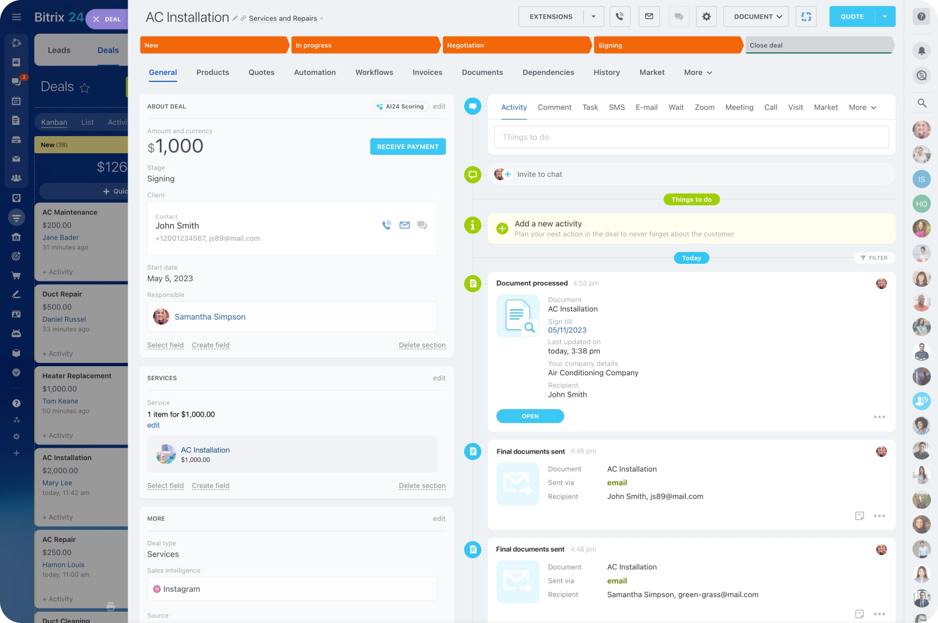Send email to John Smith via the contact envelope icon
Screen dimensions: 938x623
(405, 225)
